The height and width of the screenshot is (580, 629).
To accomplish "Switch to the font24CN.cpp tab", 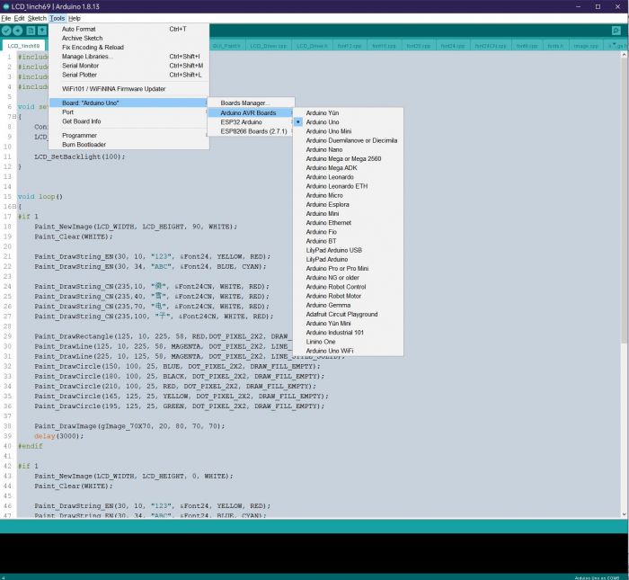I will coord(491,46).
